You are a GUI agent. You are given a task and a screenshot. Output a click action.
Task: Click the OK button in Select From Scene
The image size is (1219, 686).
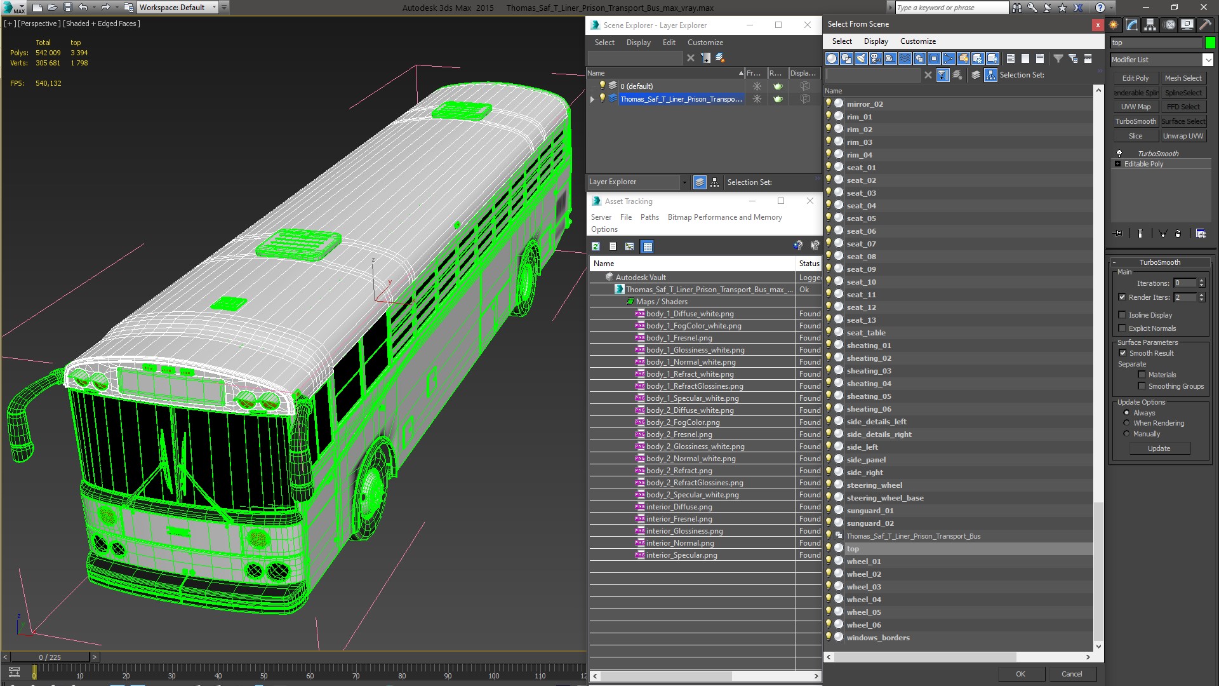(1020, 674)
